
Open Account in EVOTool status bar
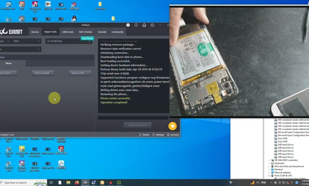[x=173, y=135]
